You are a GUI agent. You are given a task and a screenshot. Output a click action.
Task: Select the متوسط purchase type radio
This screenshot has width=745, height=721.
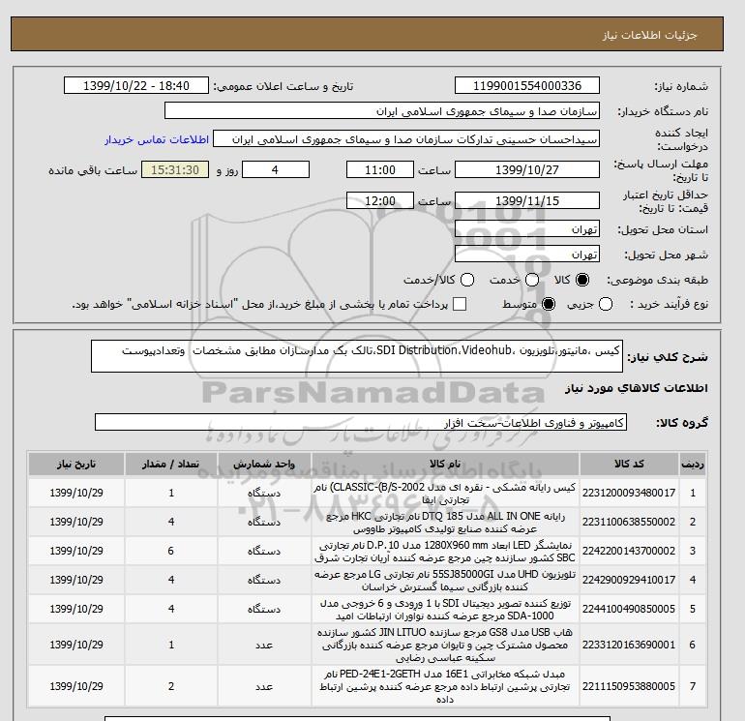coord(549,304)
